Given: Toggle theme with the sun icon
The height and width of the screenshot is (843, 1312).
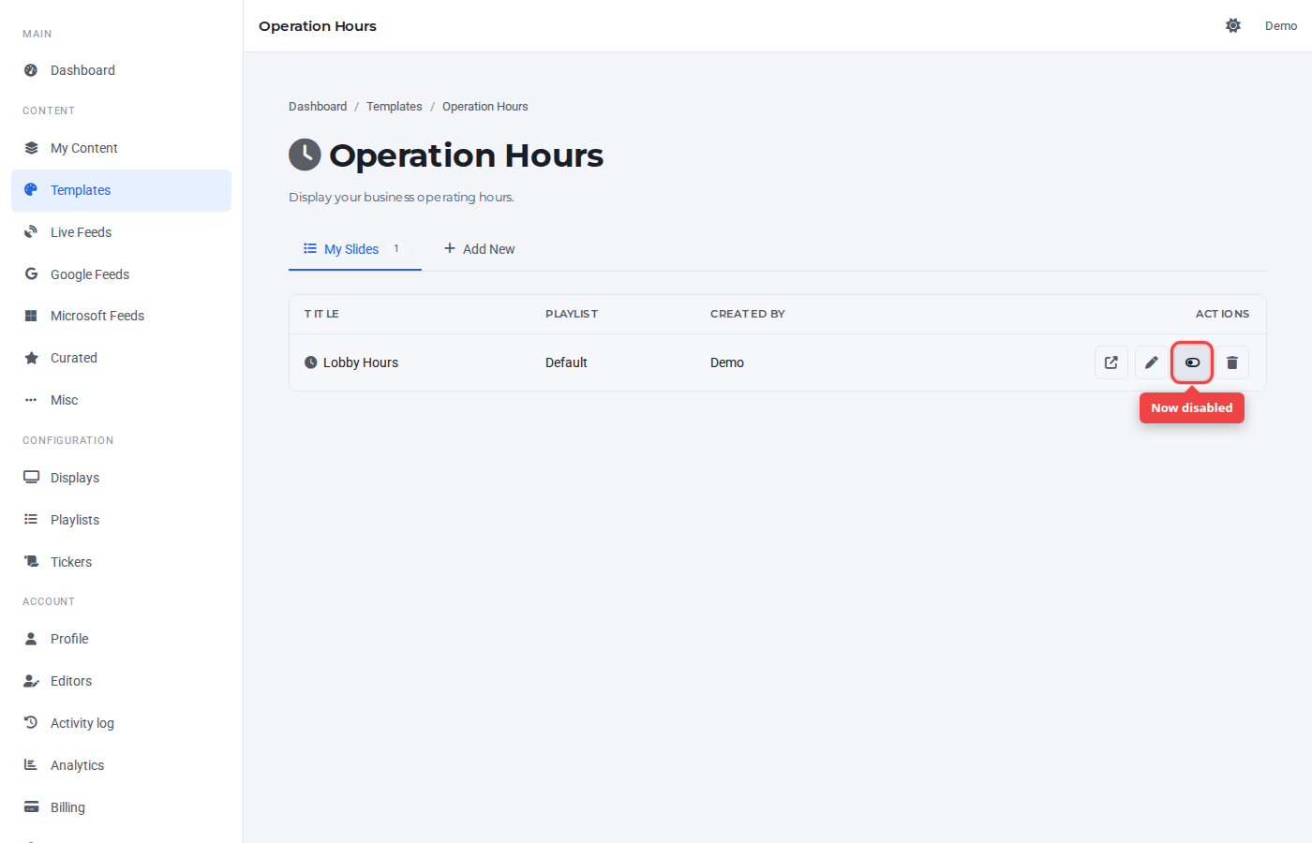Looking at the screenshot, I should [1233, 25].
